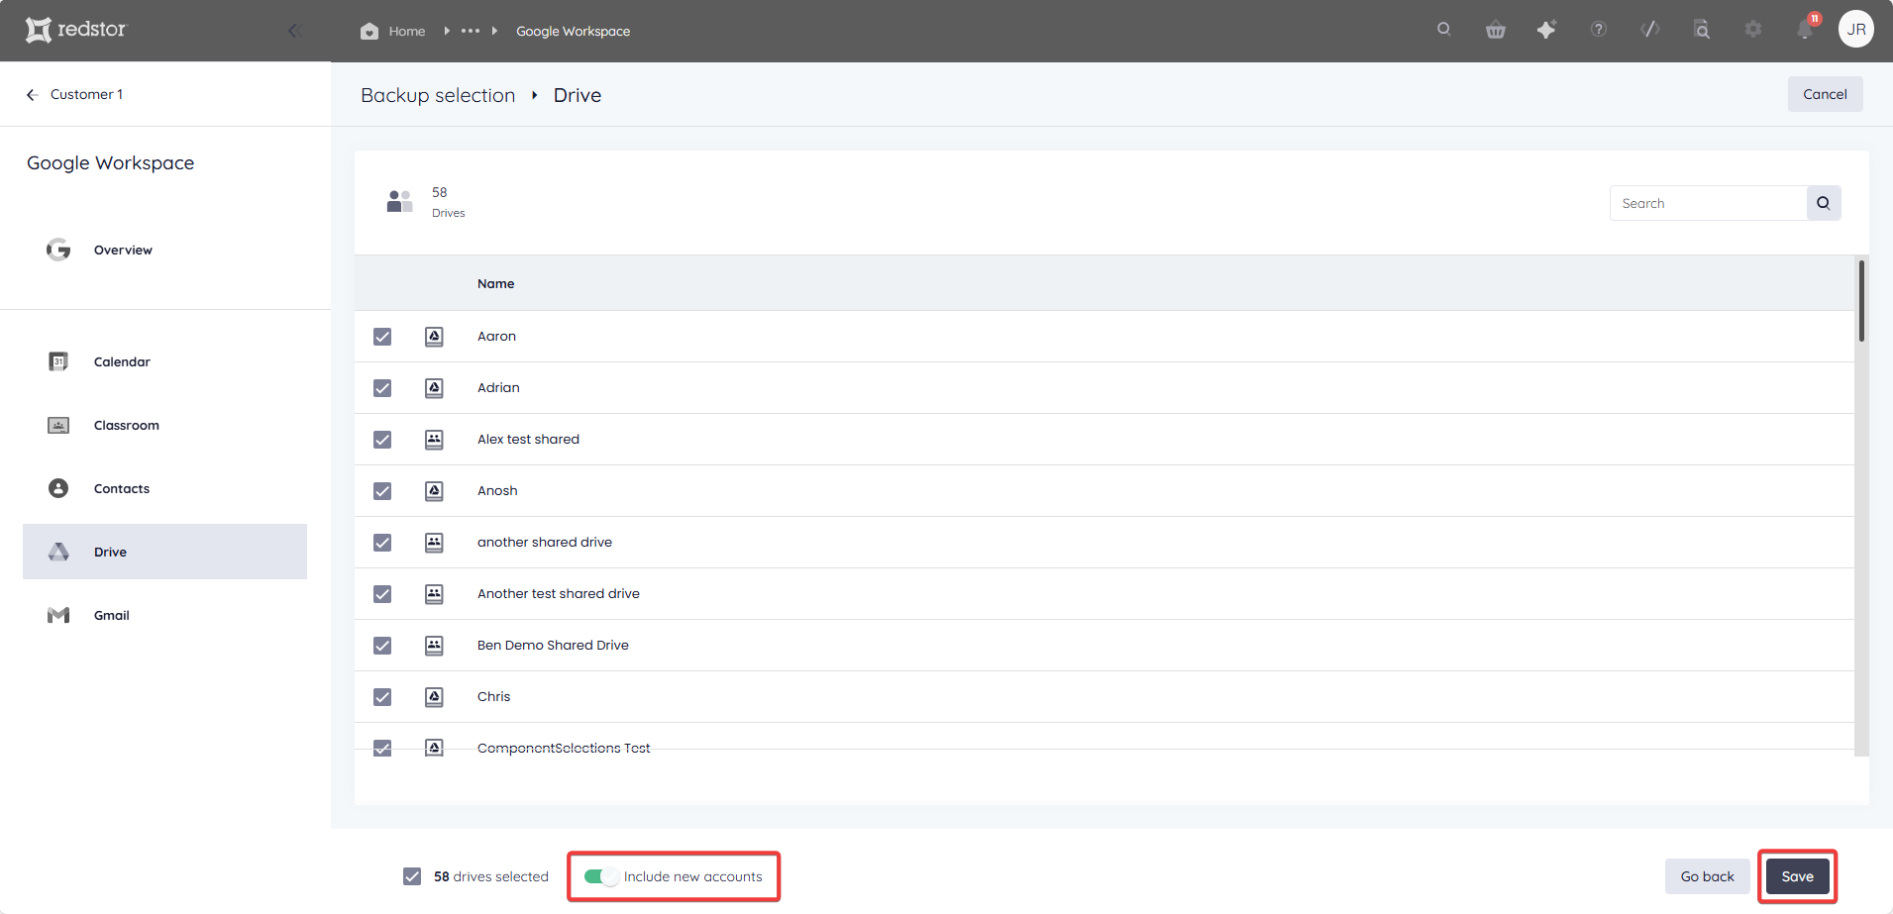Go back to Customer 1
This screenshot has height=914, width=1893.
(75, 94)
